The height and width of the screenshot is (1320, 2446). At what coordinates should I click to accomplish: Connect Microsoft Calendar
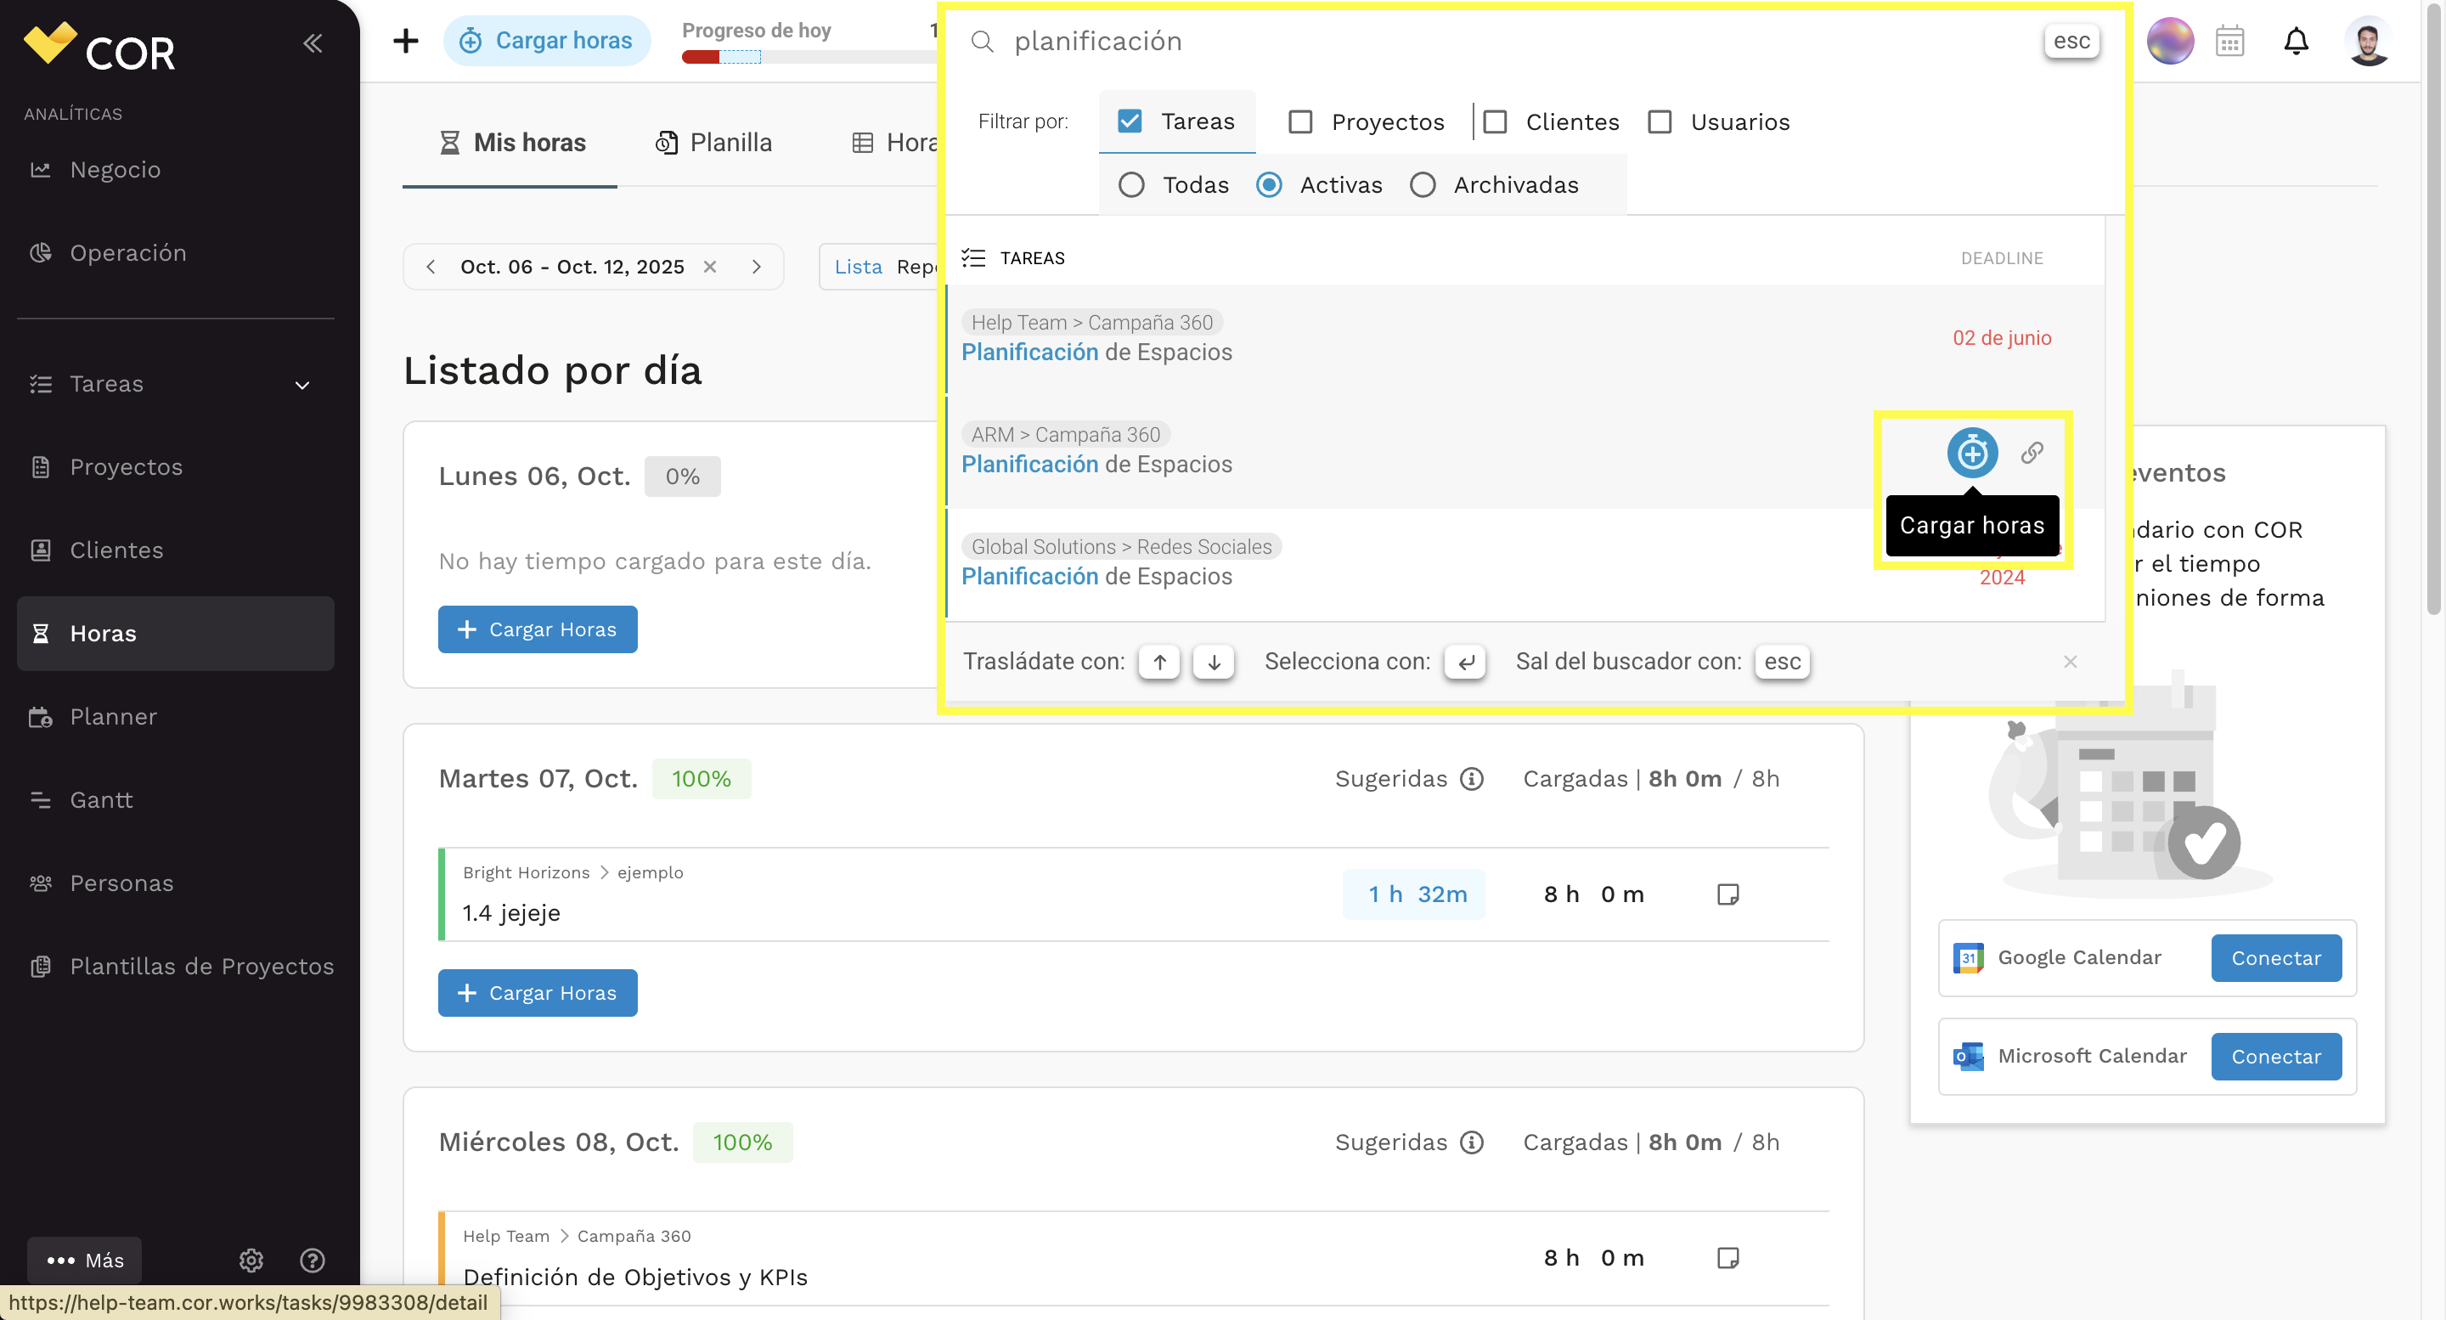tap(2276, 1057)
